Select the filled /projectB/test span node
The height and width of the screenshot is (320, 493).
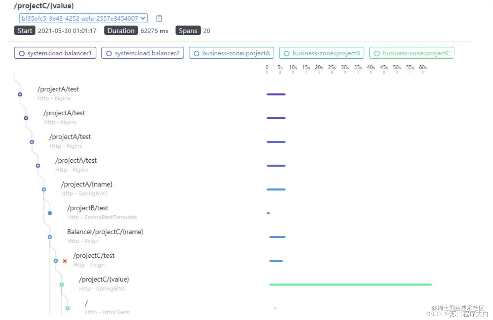pyautogui.click(x=50, y=213)
